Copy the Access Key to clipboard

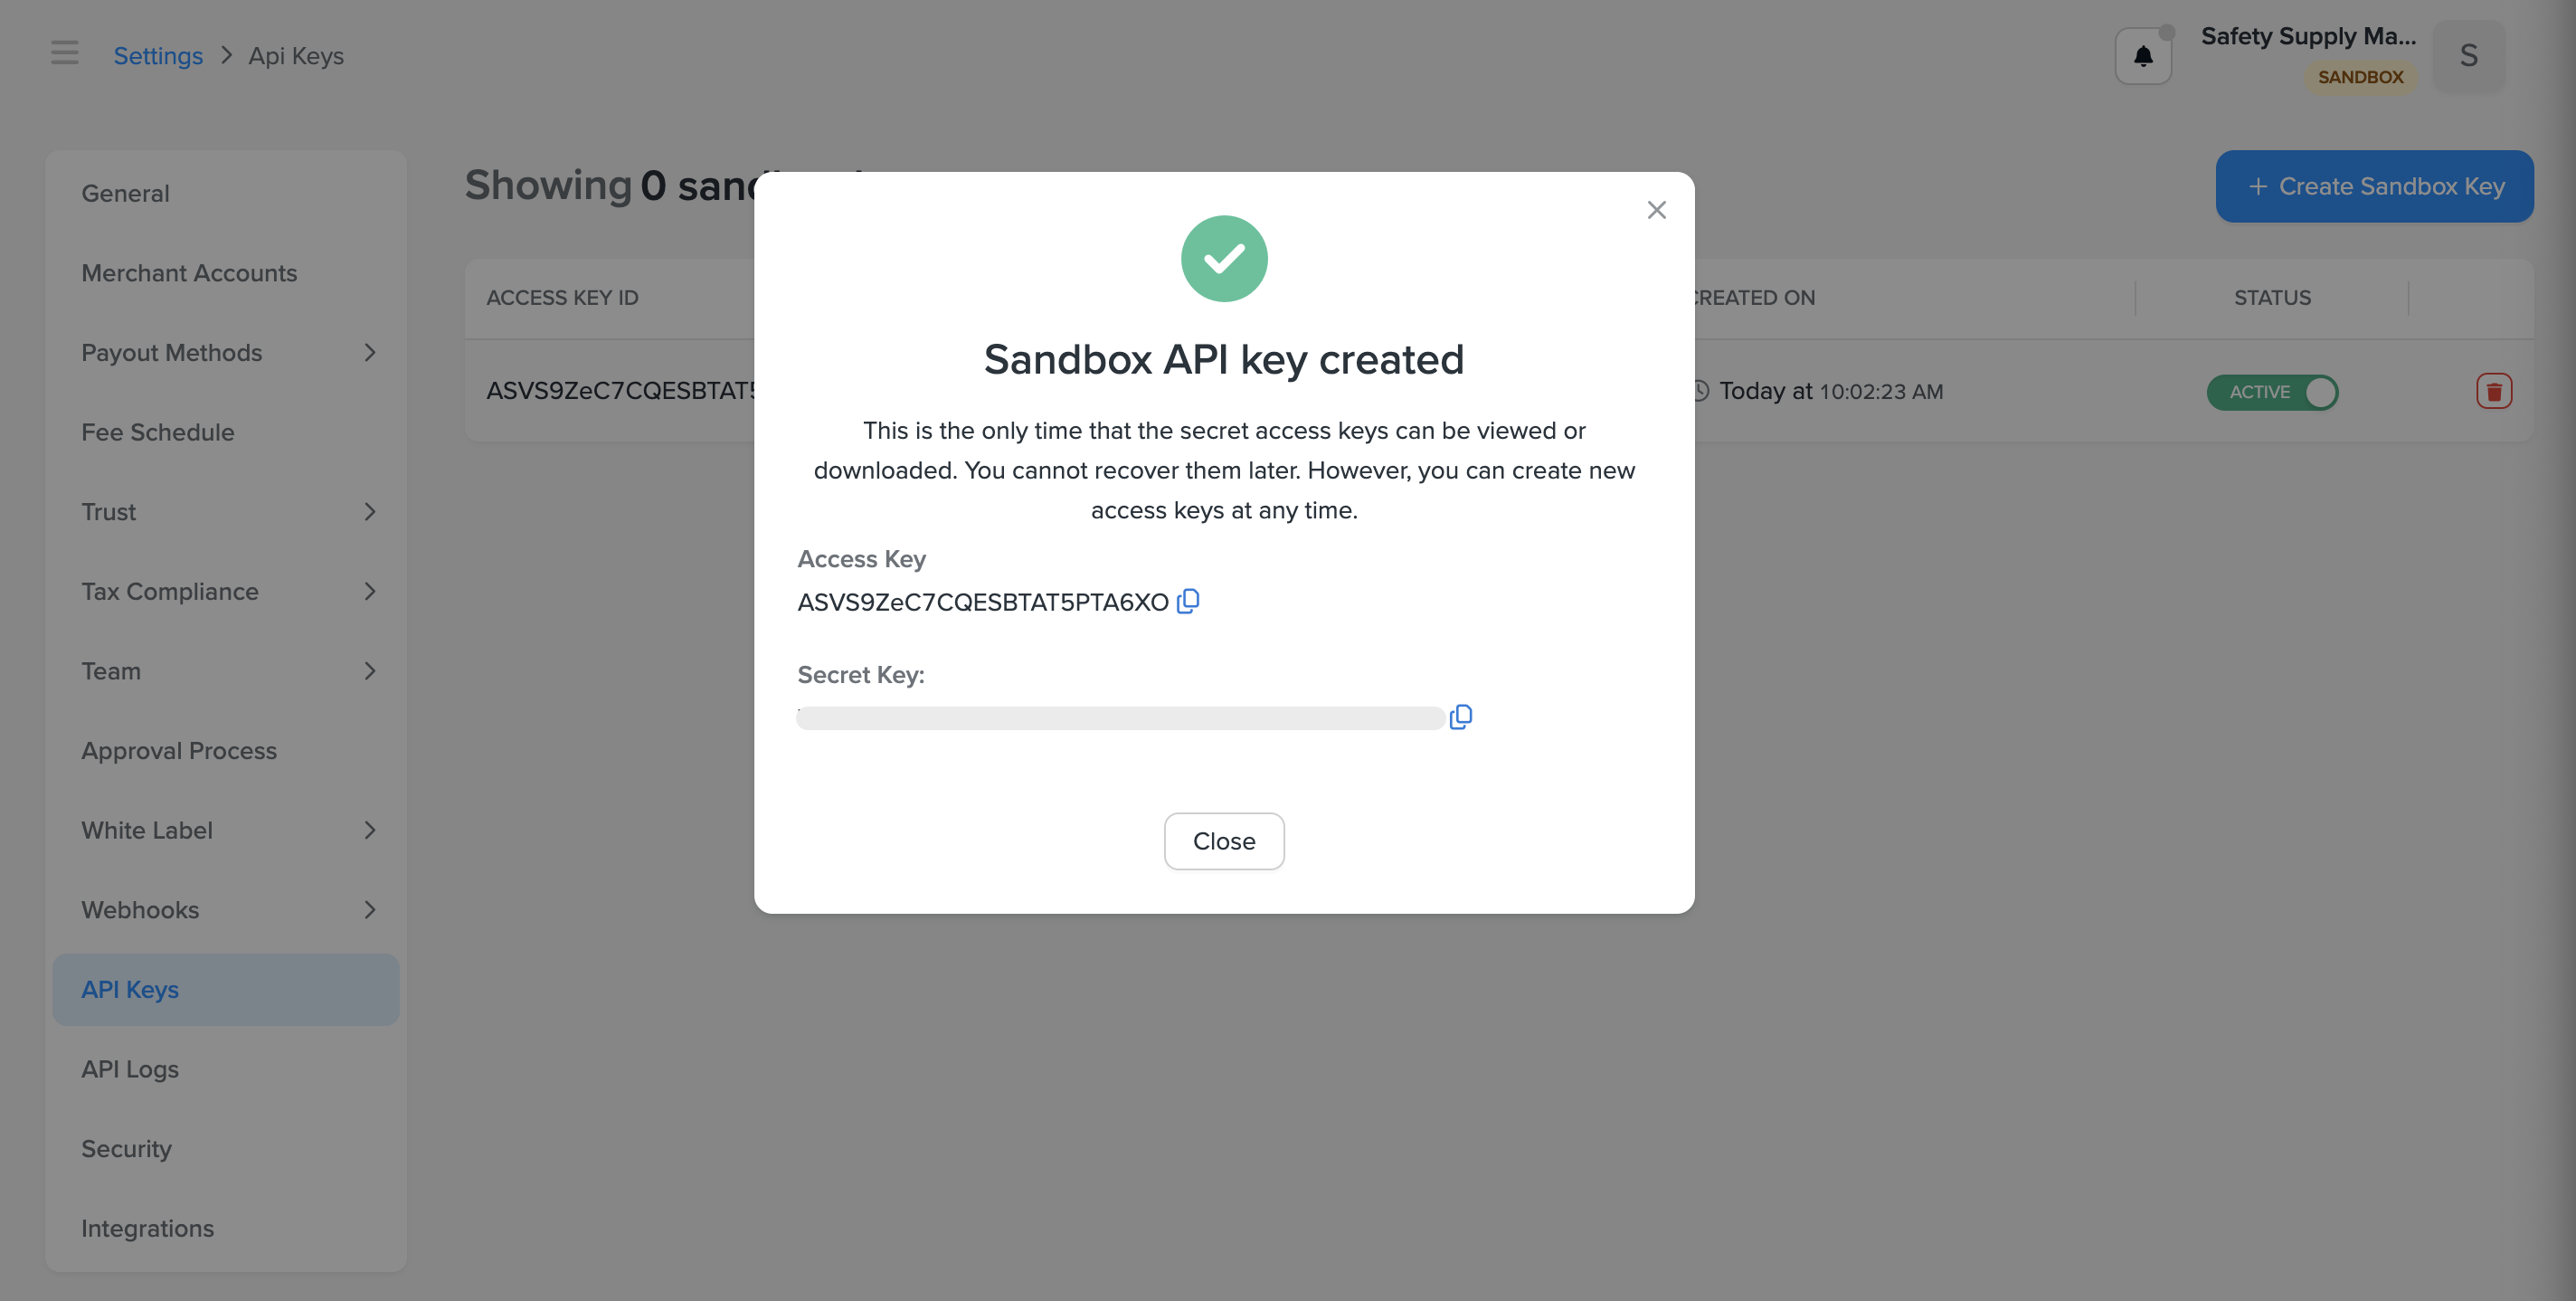(x=1188, y=601)
